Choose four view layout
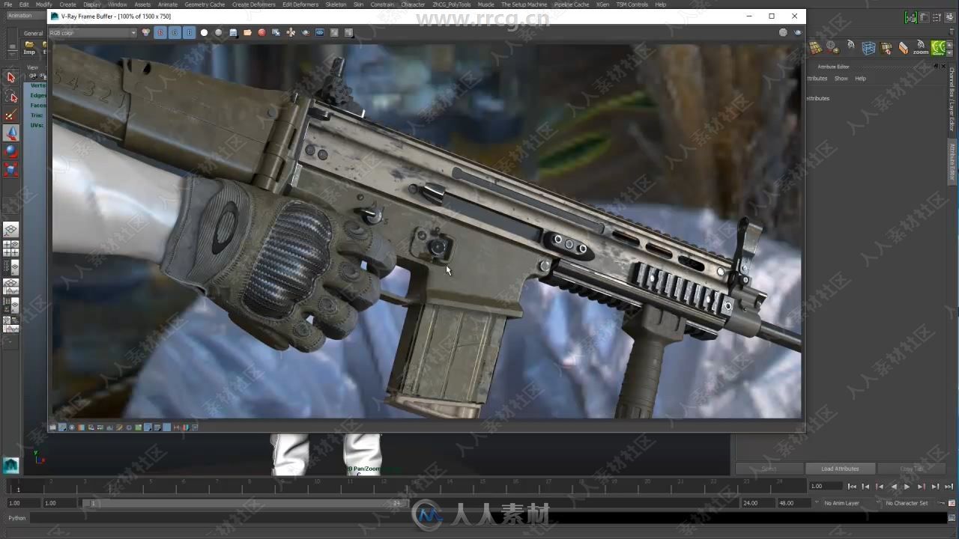The image size is (959, 539). coord(10,249)
